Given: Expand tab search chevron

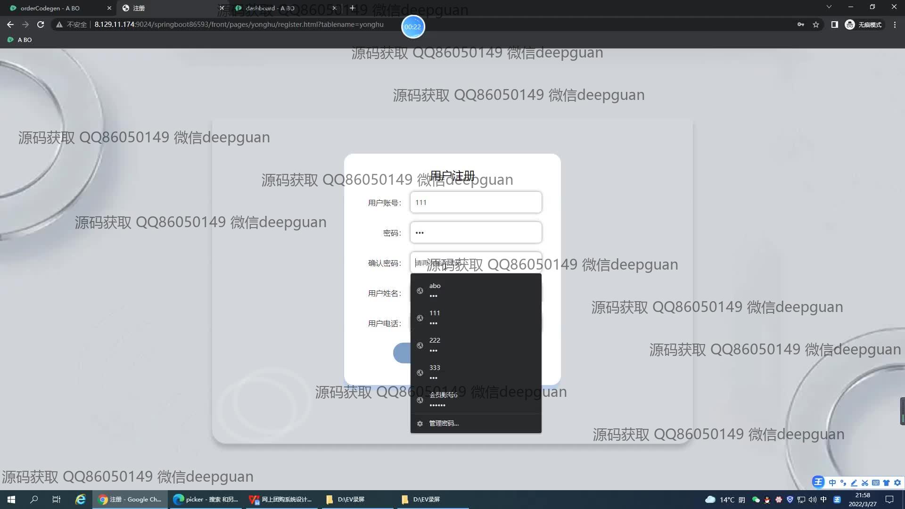Looking at the screenshot, I should 829,7.
